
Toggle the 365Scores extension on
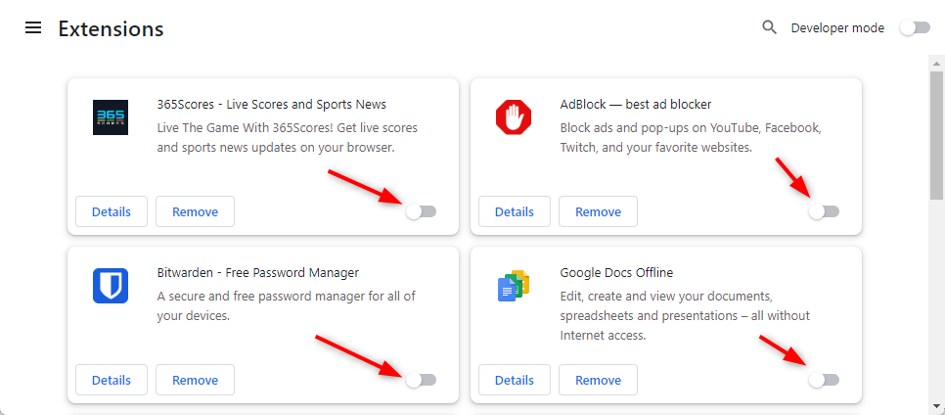421,211
